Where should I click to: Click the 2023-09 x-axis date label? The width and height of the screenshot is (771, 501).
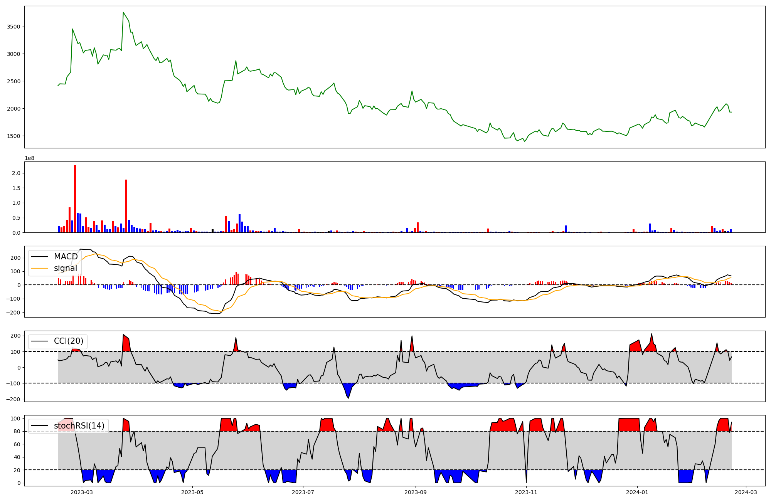pyautogui.click(x=416, y=492)
